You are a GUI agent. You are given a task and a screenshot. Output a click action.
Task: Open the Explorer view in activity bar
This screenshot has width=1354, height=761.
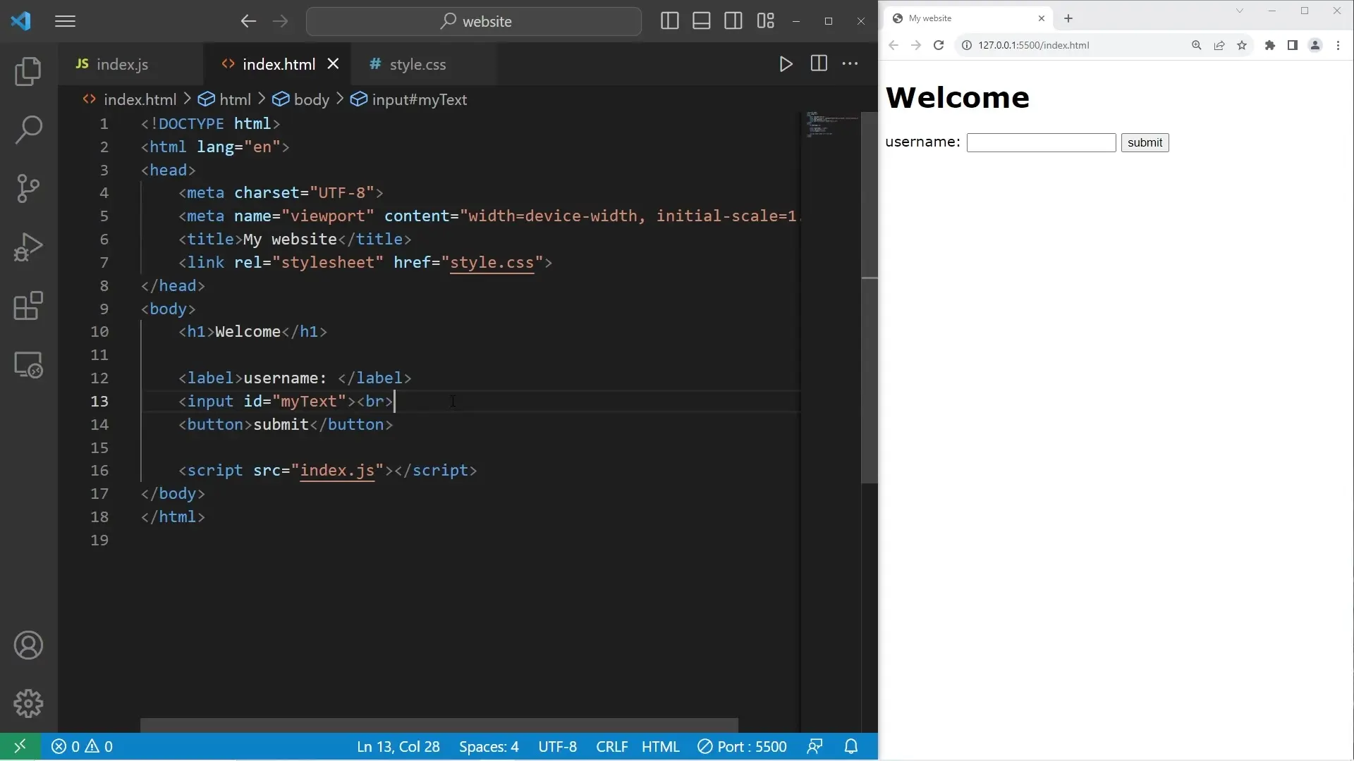tap(28, 71)
